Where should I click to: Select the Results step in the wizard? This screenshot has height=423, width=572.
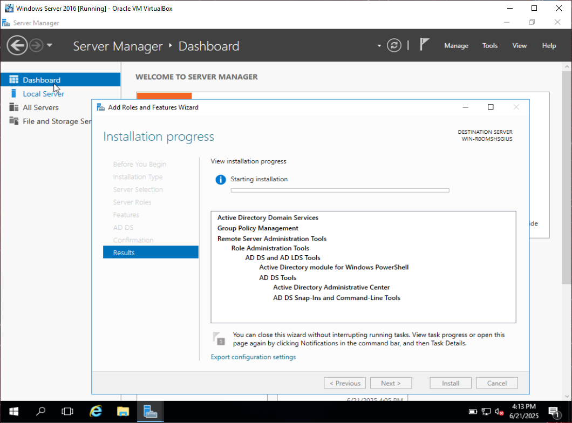point(151,253)
